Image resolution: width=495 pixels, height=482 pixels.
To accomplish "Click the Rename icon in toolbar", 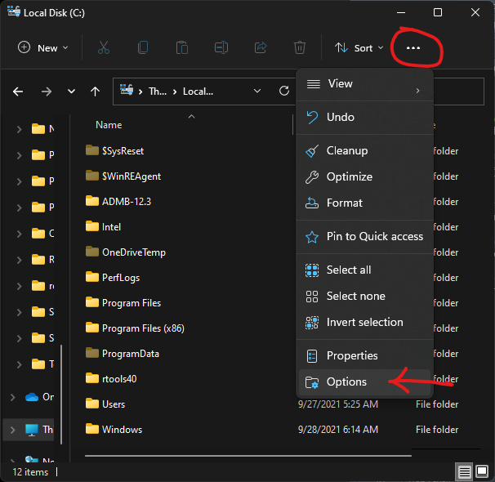I will click(x=221, y=48).
